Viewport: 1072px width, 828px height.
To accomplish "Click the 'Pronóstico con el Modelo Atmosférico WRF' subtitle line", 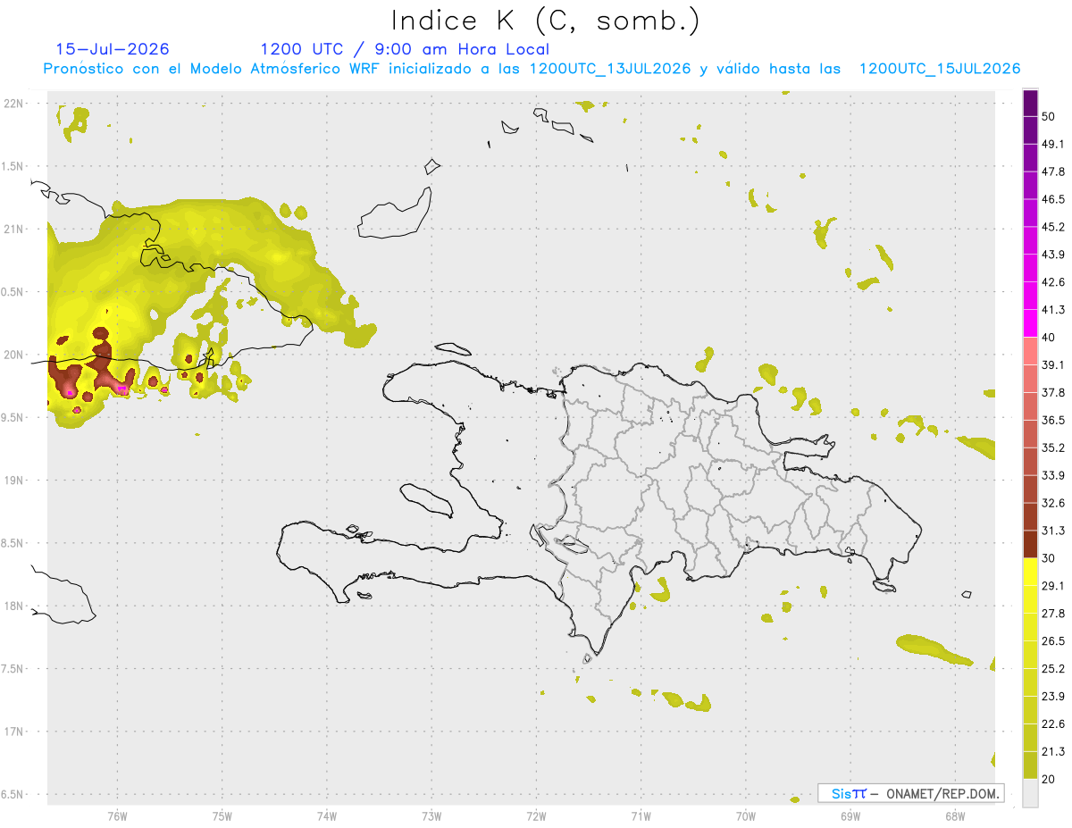I will click(532, 69).
